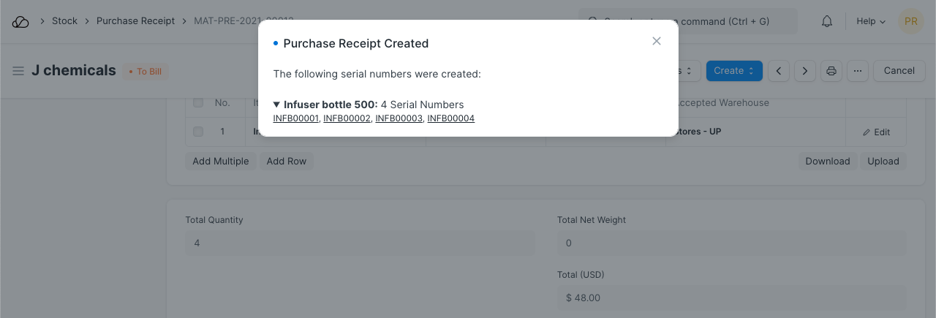Open serial number INFB00004 link
Image resolution: width=936 pixels, height=318 pixels.
pyautogui.click(x=451, y=118)
